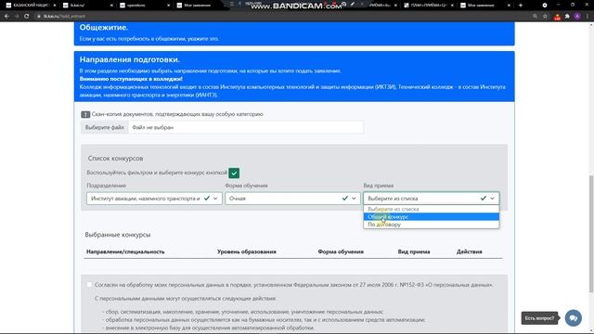Image resolution: width=594 pixels, height=334 pixels.
Task: Restore down the Chrome window
Action: (x=573, y=6)
